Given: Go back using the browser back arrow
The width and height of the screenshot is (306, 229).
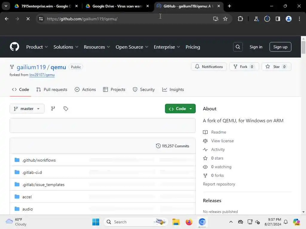Looking at the screenshot, I should (x=7, y=19).
